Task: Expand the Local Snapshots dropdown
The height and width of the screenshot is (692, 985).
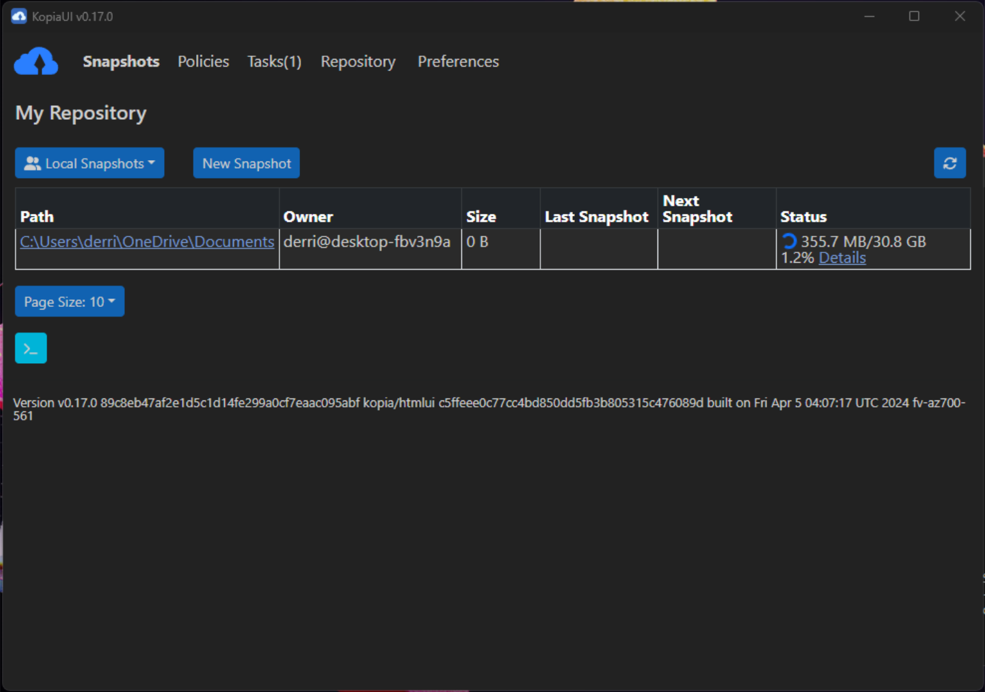Action: pyautogui.click(x=90, y=163)
